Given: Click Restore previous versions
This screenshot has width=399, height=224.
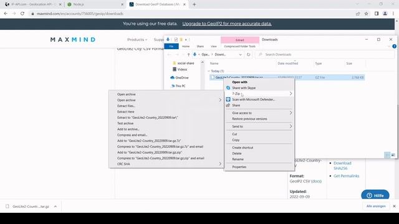Looking at the screenshot, I should (x=249, y=119).
